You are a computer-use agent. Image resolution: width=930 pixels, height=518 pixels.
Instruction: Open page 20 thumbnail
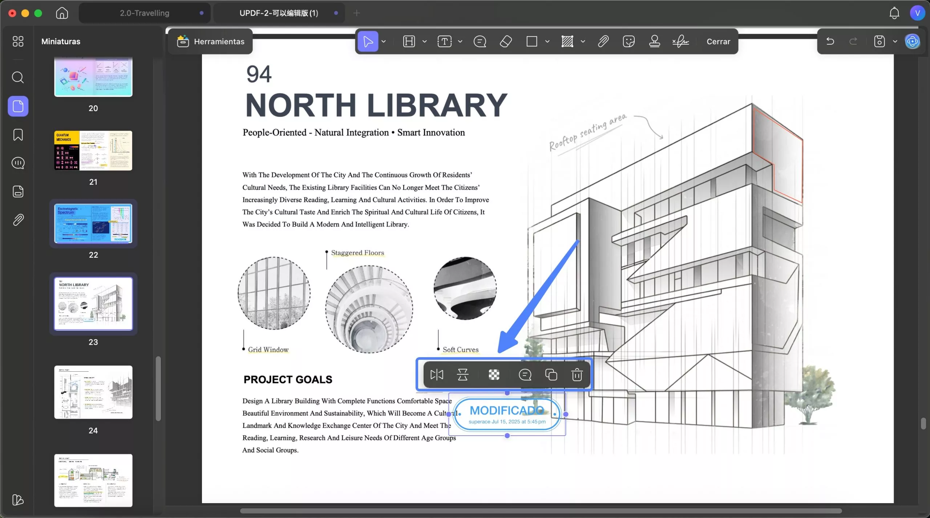93,77
